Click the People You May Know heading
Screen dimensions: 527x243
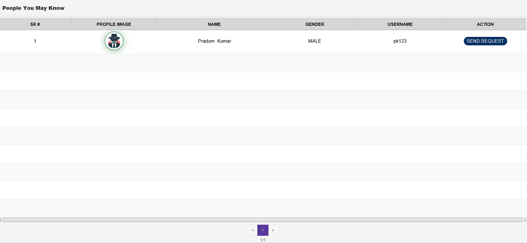[33, 8]
